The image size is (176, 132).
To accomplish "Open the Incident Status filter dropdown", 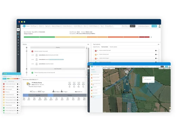I will pos(78,26).
